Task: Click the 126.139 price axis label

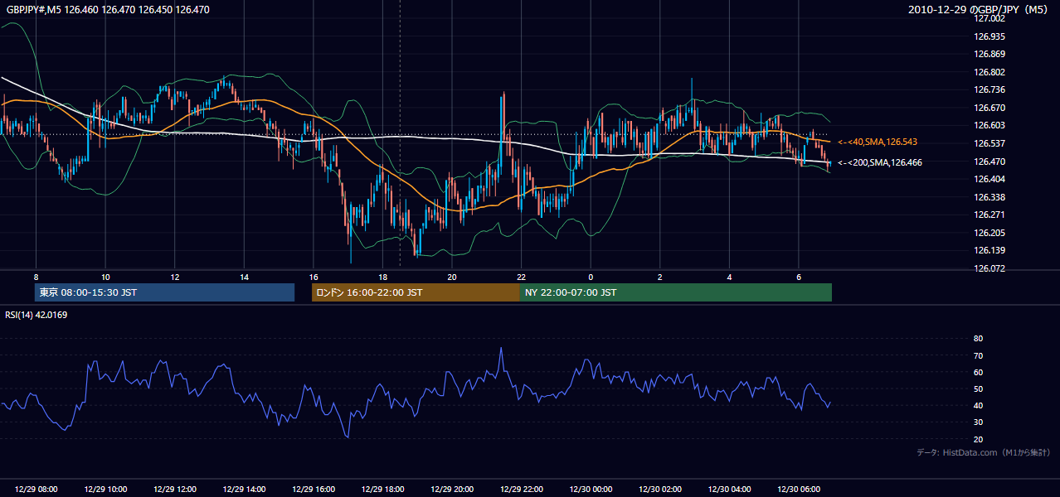Action: pos(989,250)
